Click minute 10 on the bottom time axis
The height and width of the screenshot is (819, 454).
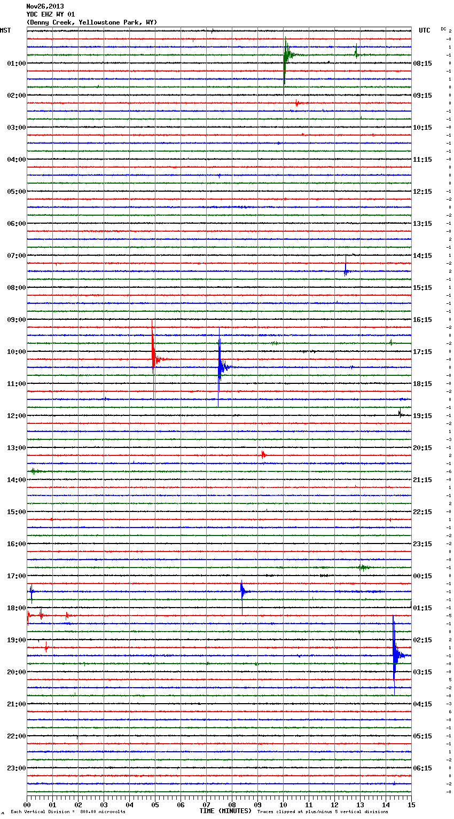(283, 804)
